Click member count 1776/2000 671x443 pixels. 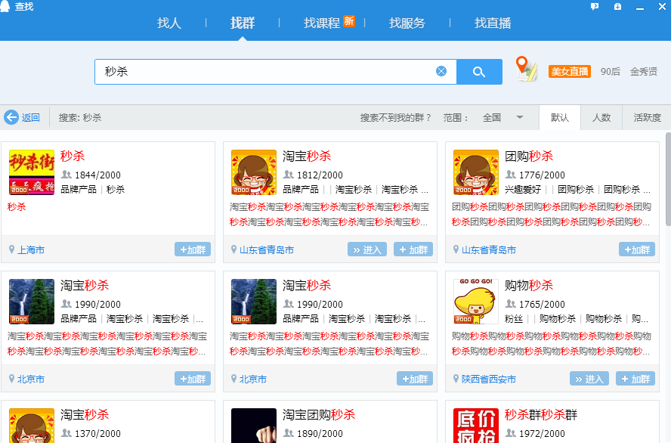pos(542,175)
